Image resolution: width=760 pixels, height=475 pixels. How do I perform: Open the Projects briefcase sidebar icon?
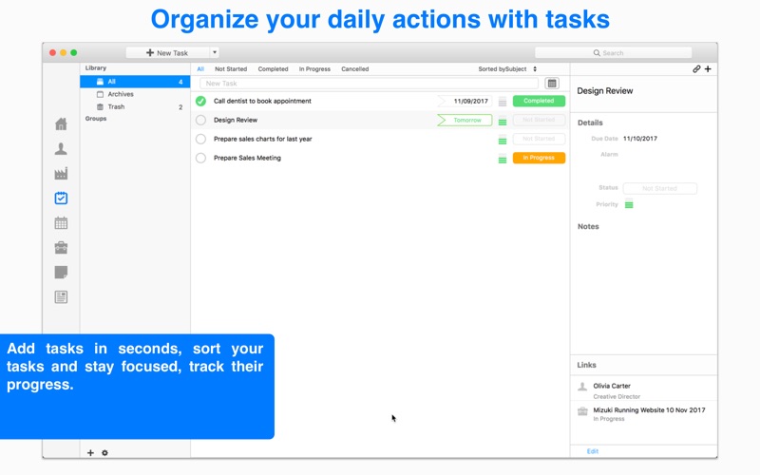click(61, 248)
